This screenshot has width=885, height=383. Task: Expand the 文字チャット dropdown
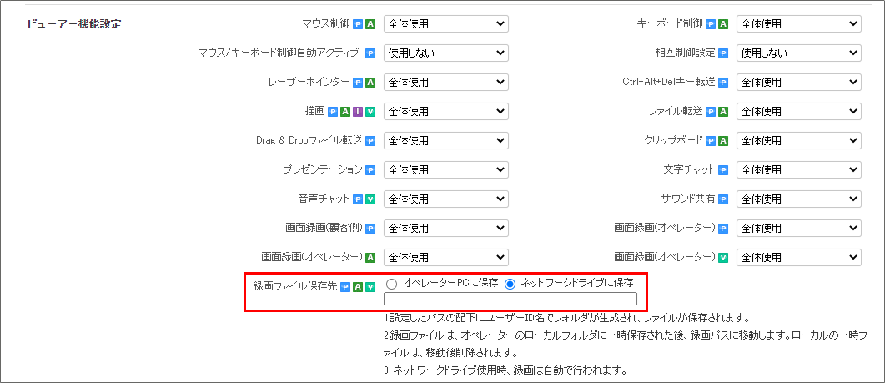pos(798,170)
